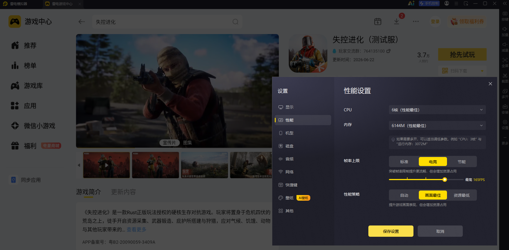This screenshot has width=509, height=250.
Task: Play the first video thumbnail
Action: [x=107, y=165]
